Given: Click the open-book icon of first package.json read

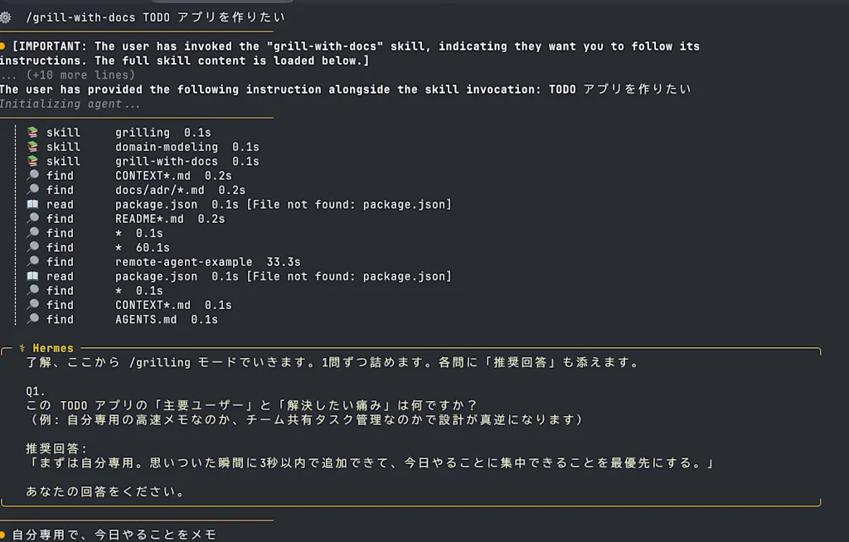Looking at the screenshot, I should [33, 204].
